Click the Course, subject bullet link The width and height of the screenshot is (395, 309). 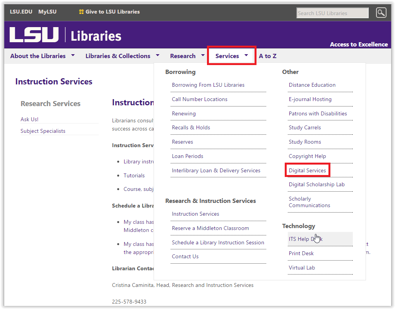click(138, 189)
